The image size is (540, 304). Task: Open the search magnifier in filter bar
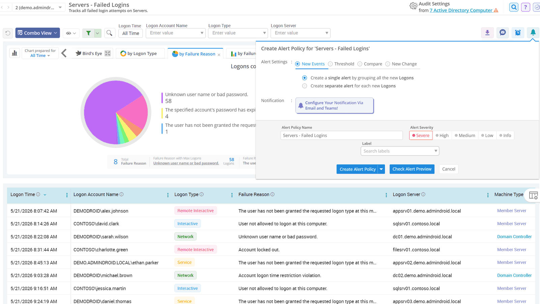pos(109,33)
